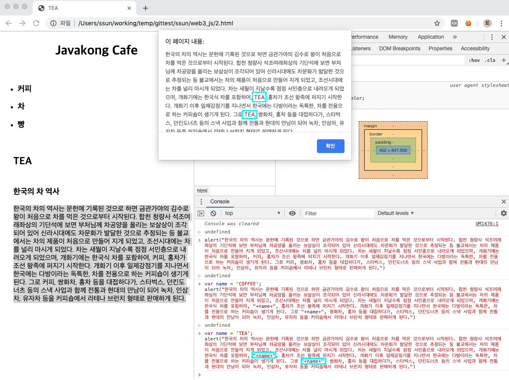Viewport: 509px width, 380px height.
Task: Expand the first alert console entry
Action: point(199,240)
